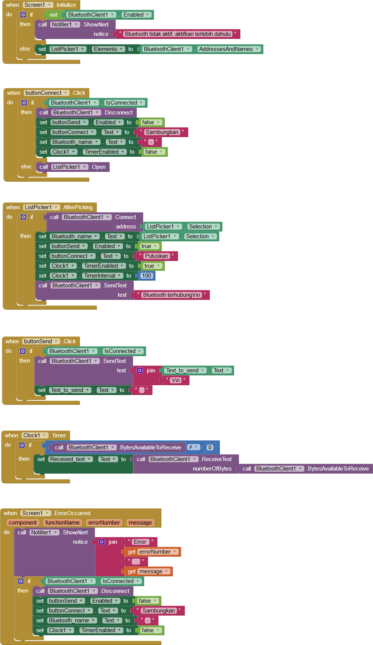Select the errorNumber parameter in ErrorOccurred header
This screenshot has height=645, width=373.
[104, 523]
